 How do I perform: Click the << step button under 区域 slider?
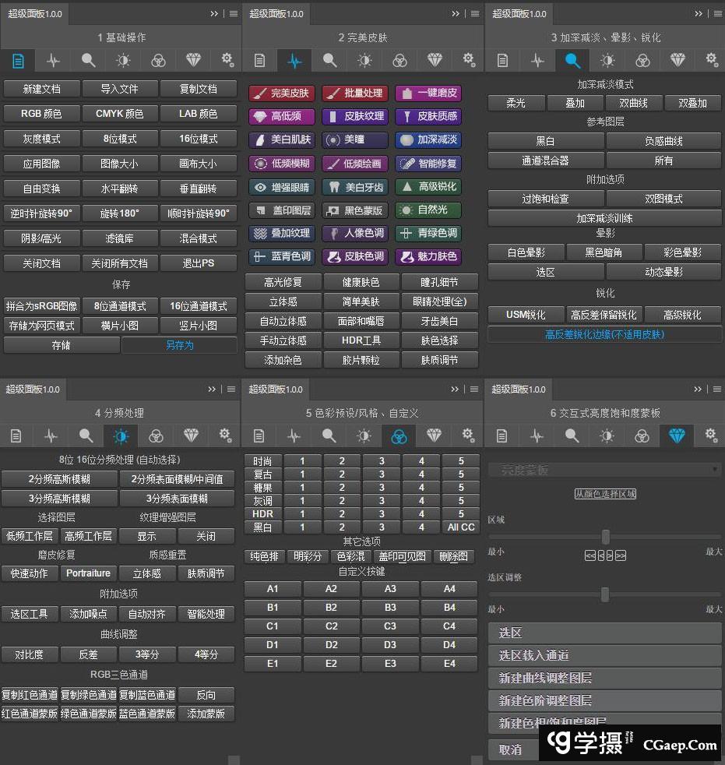point(590,555)
